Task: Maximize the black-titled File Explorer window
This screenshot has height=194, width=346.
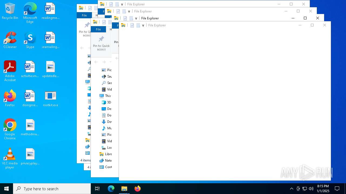Action: [x=305, y=18]
